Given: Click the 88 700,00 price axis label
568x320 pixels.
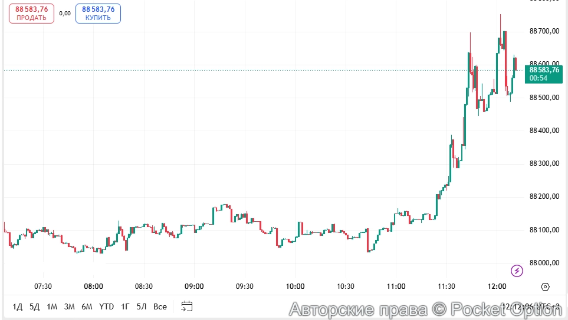Looking at the screenshot, I should point(544,31).
